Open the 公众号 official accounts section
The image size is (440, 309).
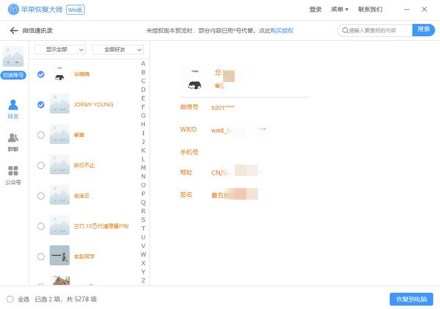tap(13, 175)
